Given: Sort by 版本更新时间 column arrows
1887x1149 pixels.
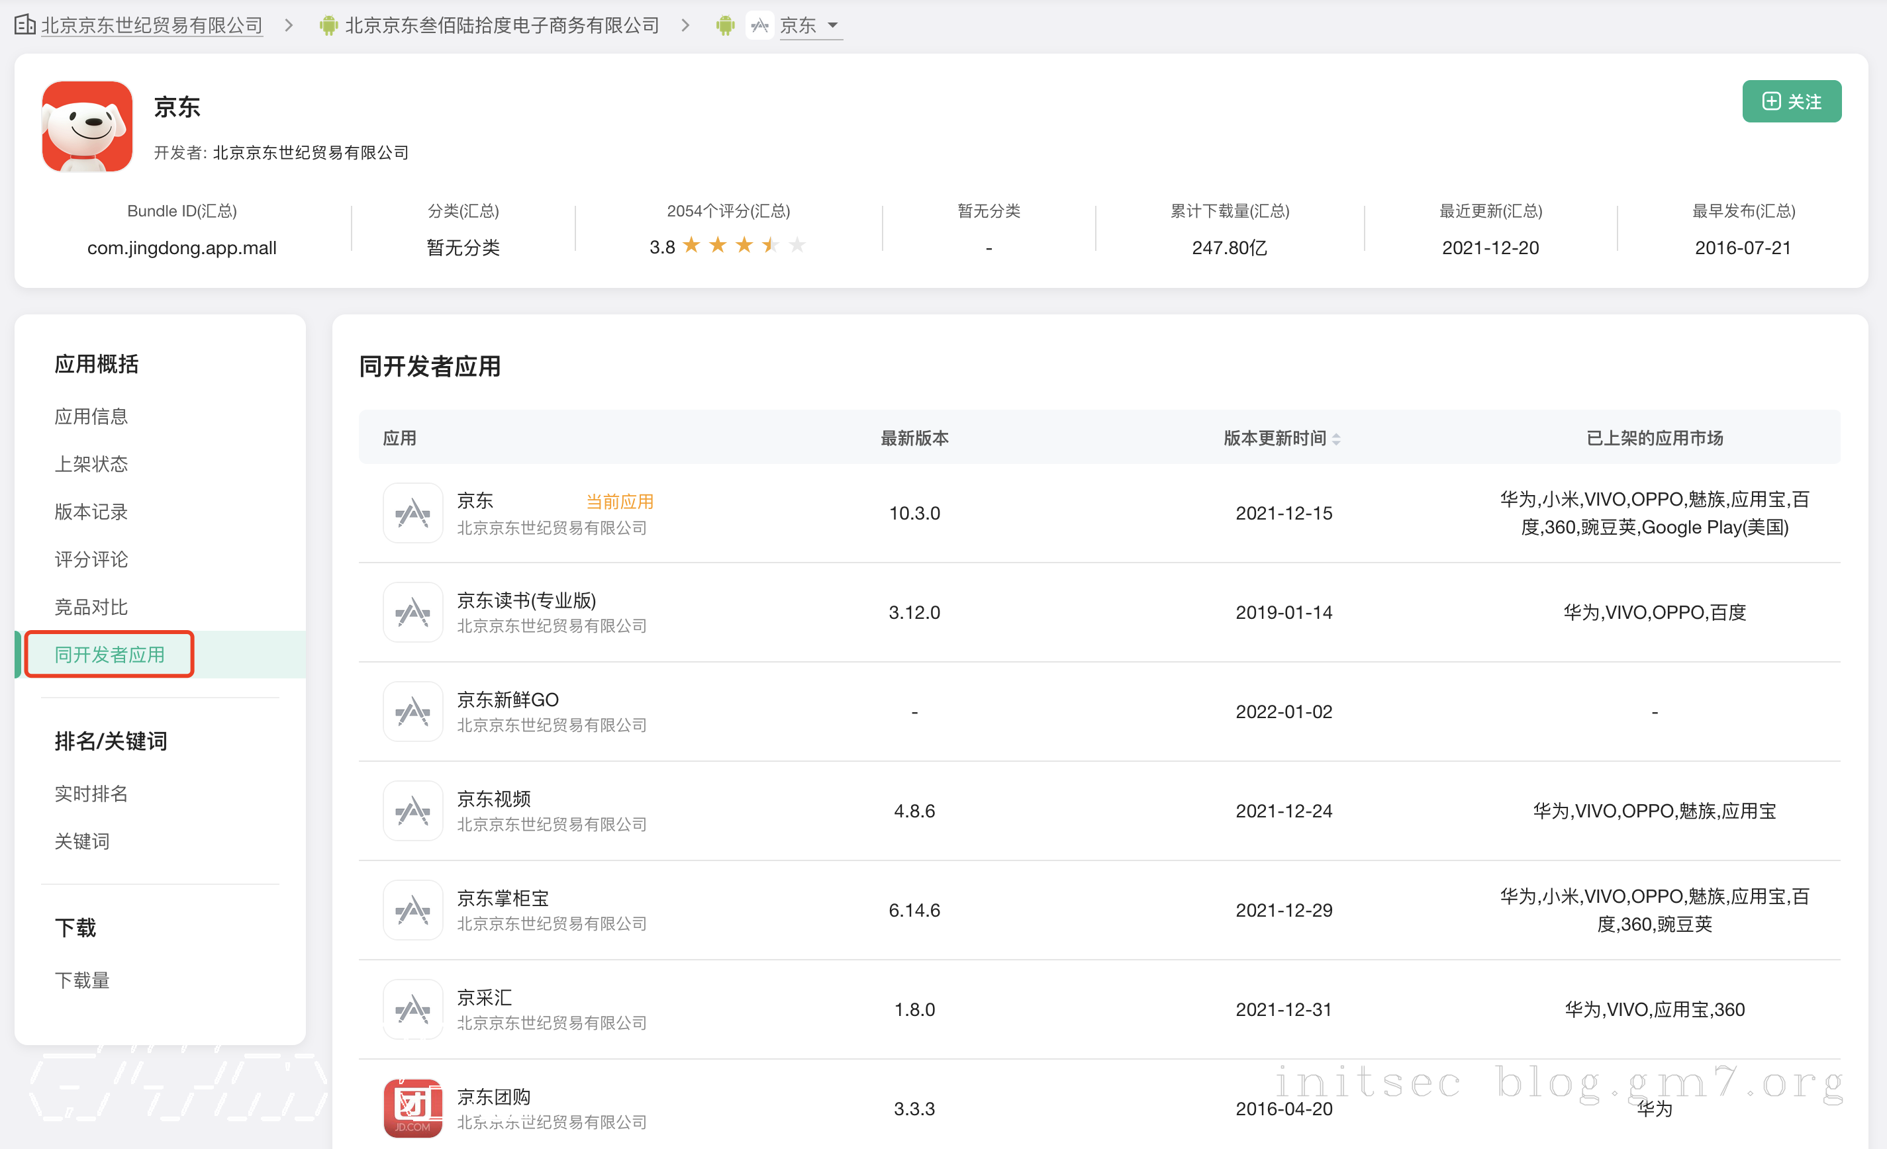Looking at the screenshot, I should [x=1336, y=439].
